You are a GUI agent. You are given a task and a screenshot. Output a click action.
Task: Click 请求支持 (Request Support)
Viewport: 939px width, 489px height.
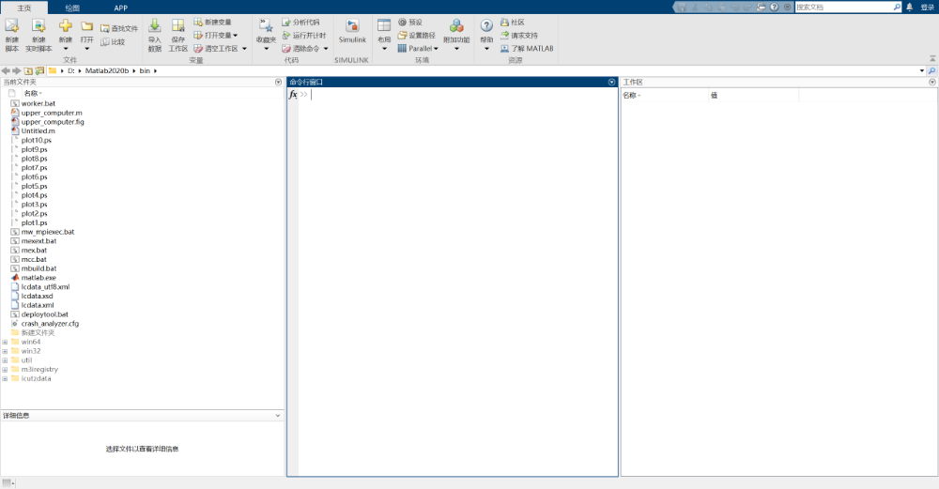[518, 36]
